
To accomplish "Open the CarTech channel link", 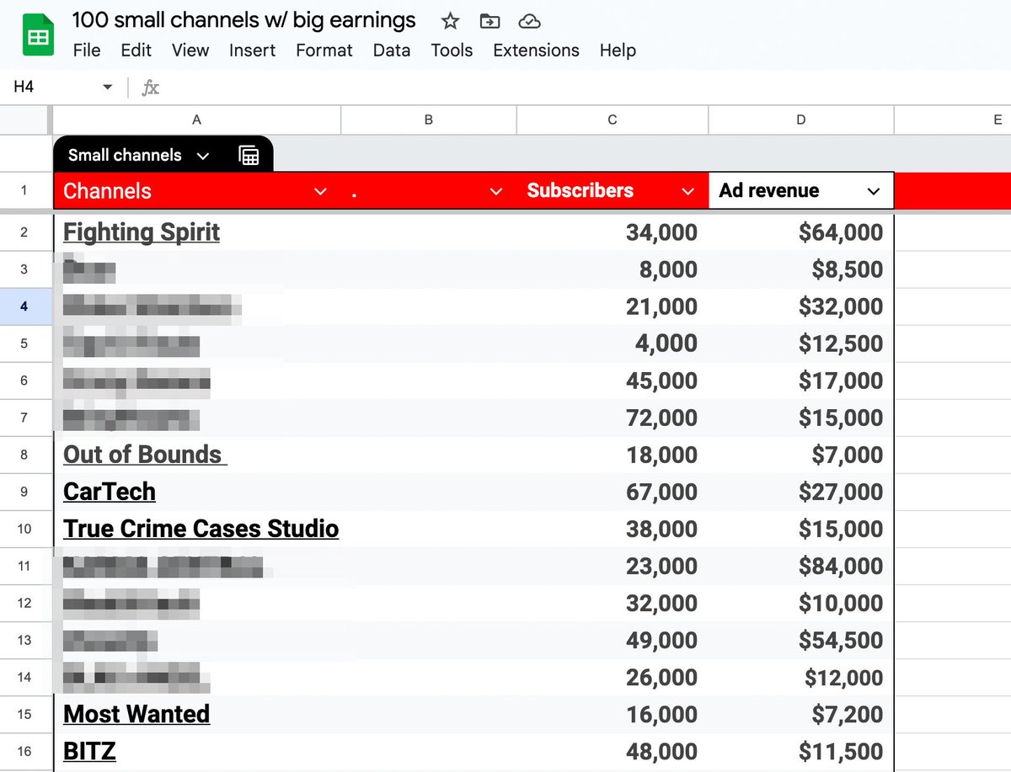I will (x=110, y=492).
